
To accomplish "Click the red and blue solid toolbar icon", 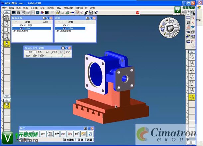I will click(42, 13).
